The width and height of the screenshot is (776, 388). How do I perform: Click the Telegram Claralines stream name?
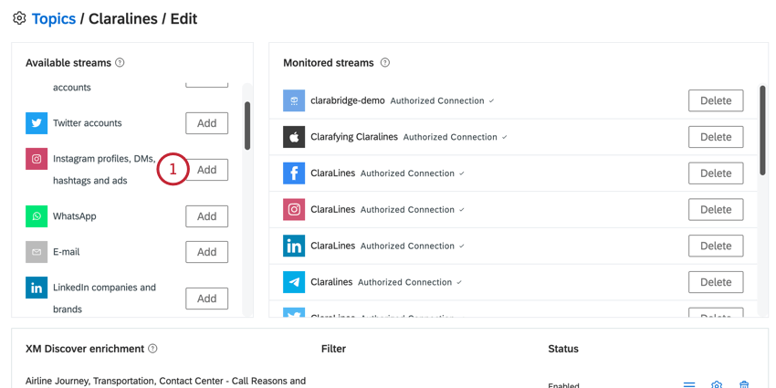[331, 282]
